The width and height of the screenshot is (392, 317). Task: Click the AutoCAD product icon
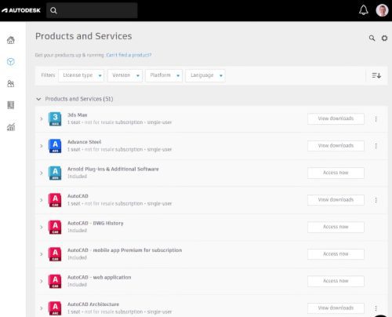point(55,200)
